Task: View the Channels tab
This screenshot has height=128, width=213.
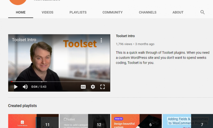Action: (x=148, y=12)
